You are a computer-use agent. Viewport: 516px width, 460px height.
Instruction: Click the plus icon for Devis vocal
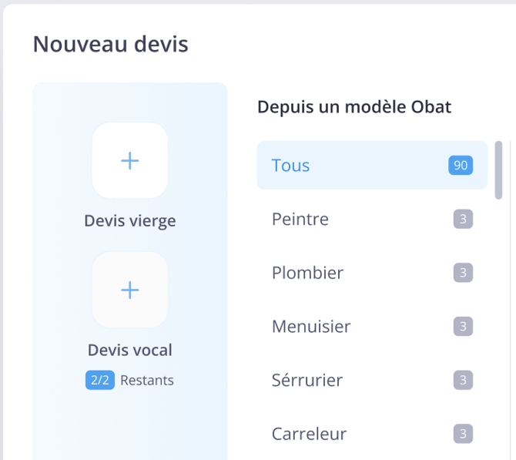click(x=130, y=290)
